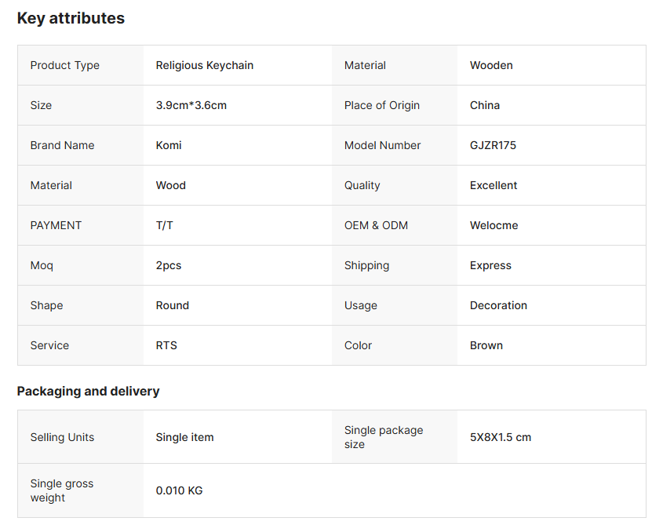Click the RTS service value

(x=166, y=345)
